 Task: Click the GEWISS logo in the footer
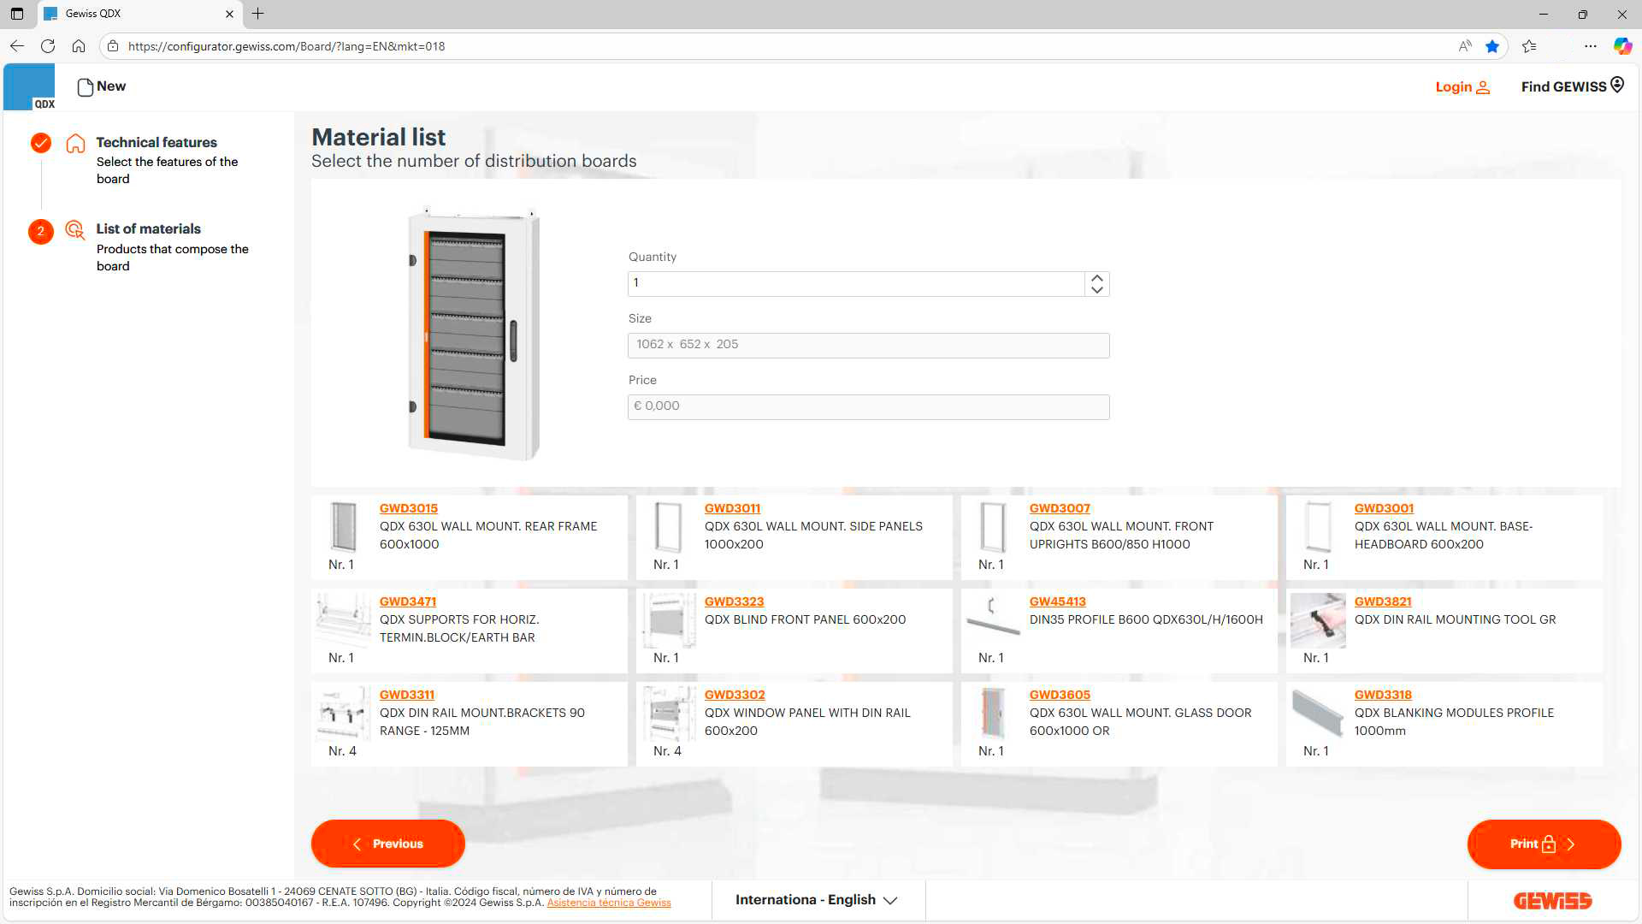pos(1551,900)
